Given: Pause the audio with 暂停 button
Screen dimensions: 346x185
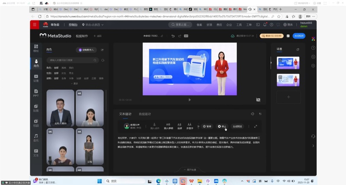Looking at the screenshot, I should [x=207, y=126].
